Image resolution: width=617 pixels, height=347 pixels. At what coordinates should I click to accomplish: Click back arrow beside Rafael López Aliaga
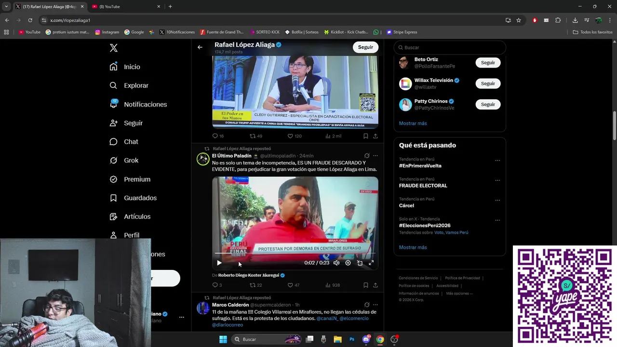pos(200,47)
